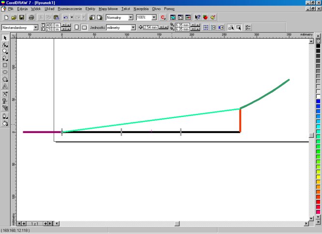Toggle snap to grid button
Screen dimensions: 322x234
coord(205,28)
